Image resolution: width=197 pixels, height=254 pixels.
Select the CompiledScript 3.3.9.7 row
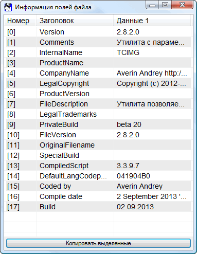click(x=98, y=166)
